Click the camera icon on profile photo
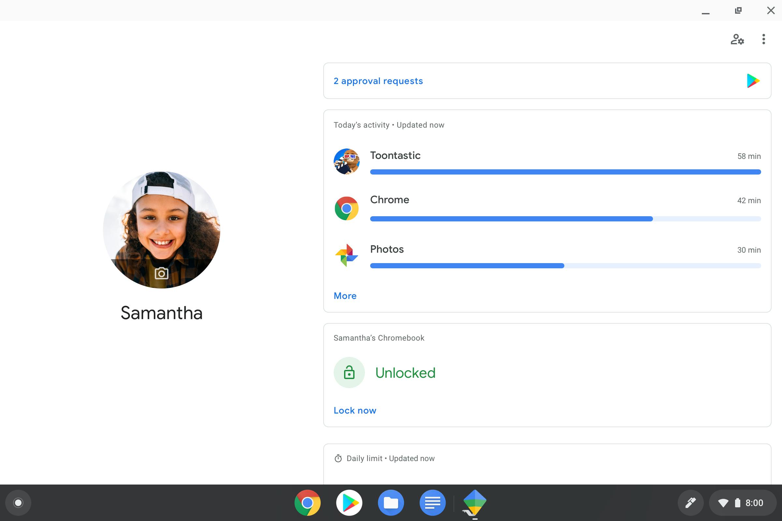782x521 pixels. pos(162,274)
